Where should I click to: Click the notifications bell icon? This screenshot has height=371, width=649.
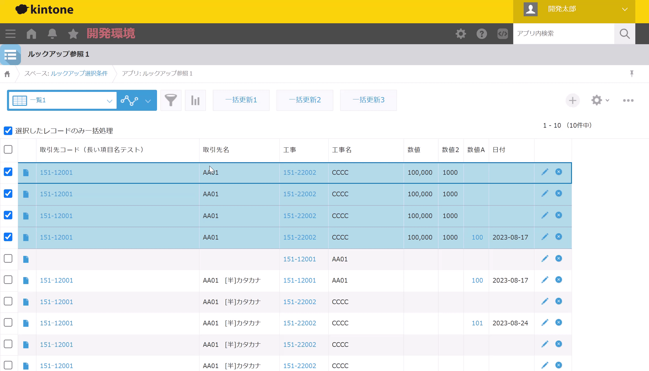[x=52, y=34]
